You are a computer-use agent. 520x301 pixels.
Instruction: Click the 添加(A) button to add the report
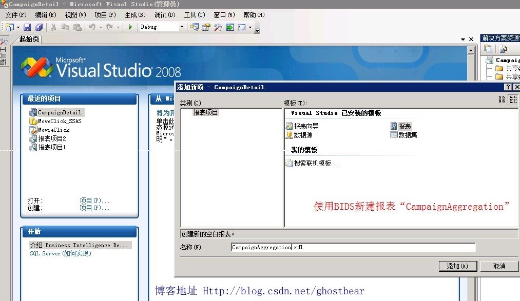[457, 266]
